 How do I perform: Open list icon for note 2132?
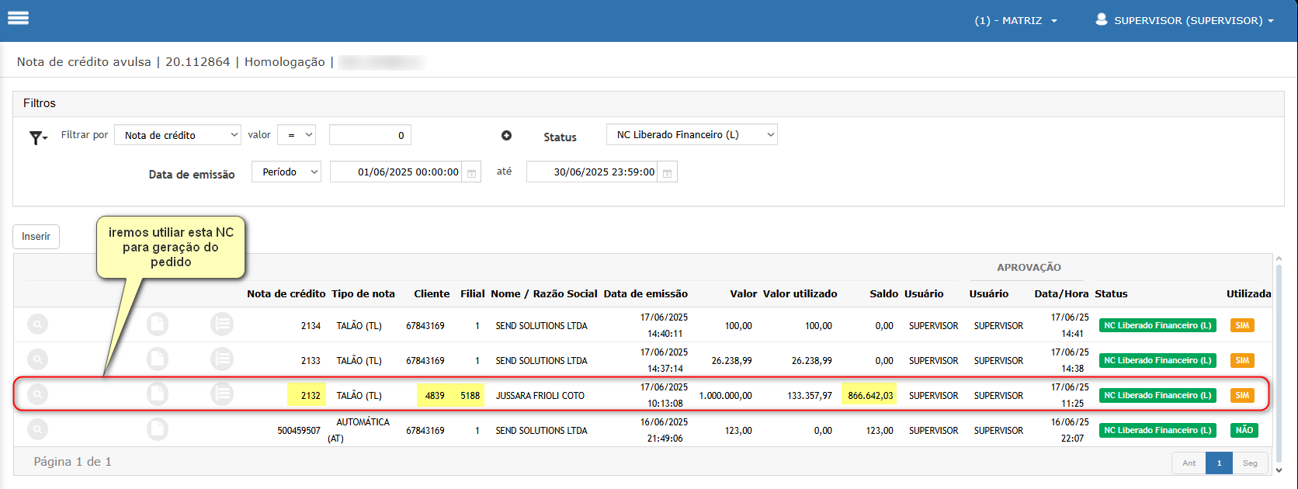coord(222,394)
